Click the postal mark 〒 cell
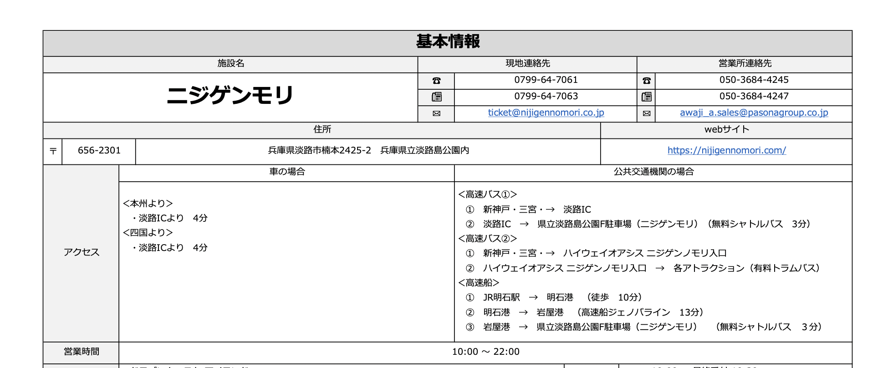The image size is (888, 368). [x=53, y=151]
